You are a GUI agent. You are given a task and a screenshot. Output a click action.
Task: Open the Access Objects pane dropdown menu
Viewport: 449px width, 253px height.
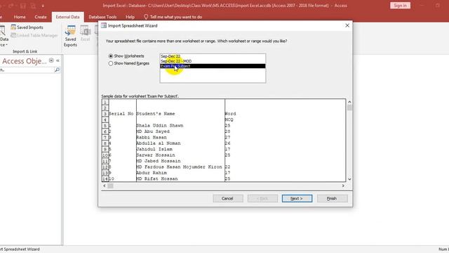pos(51,60)
